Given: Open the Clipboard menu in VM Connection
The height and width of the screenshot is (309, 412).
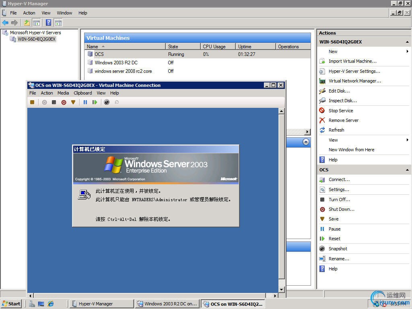Looking at the screenshot, I should click(x=83, y=93).
